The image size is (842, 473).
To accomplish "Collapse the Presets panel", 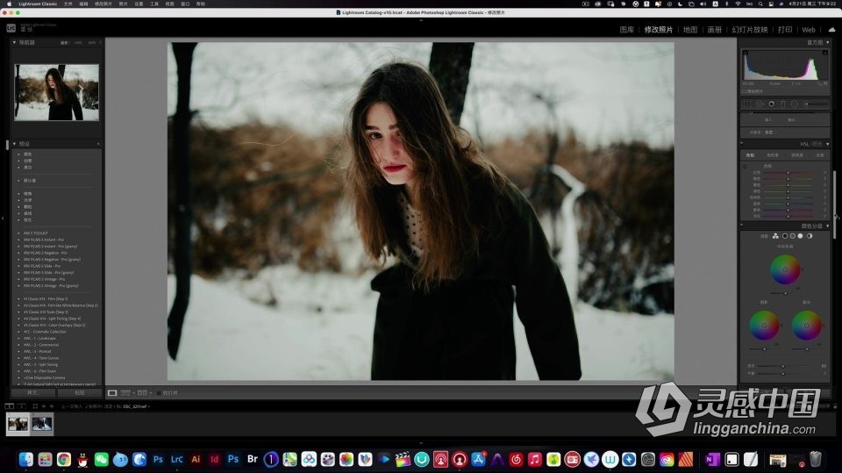I will click(14, 144).
